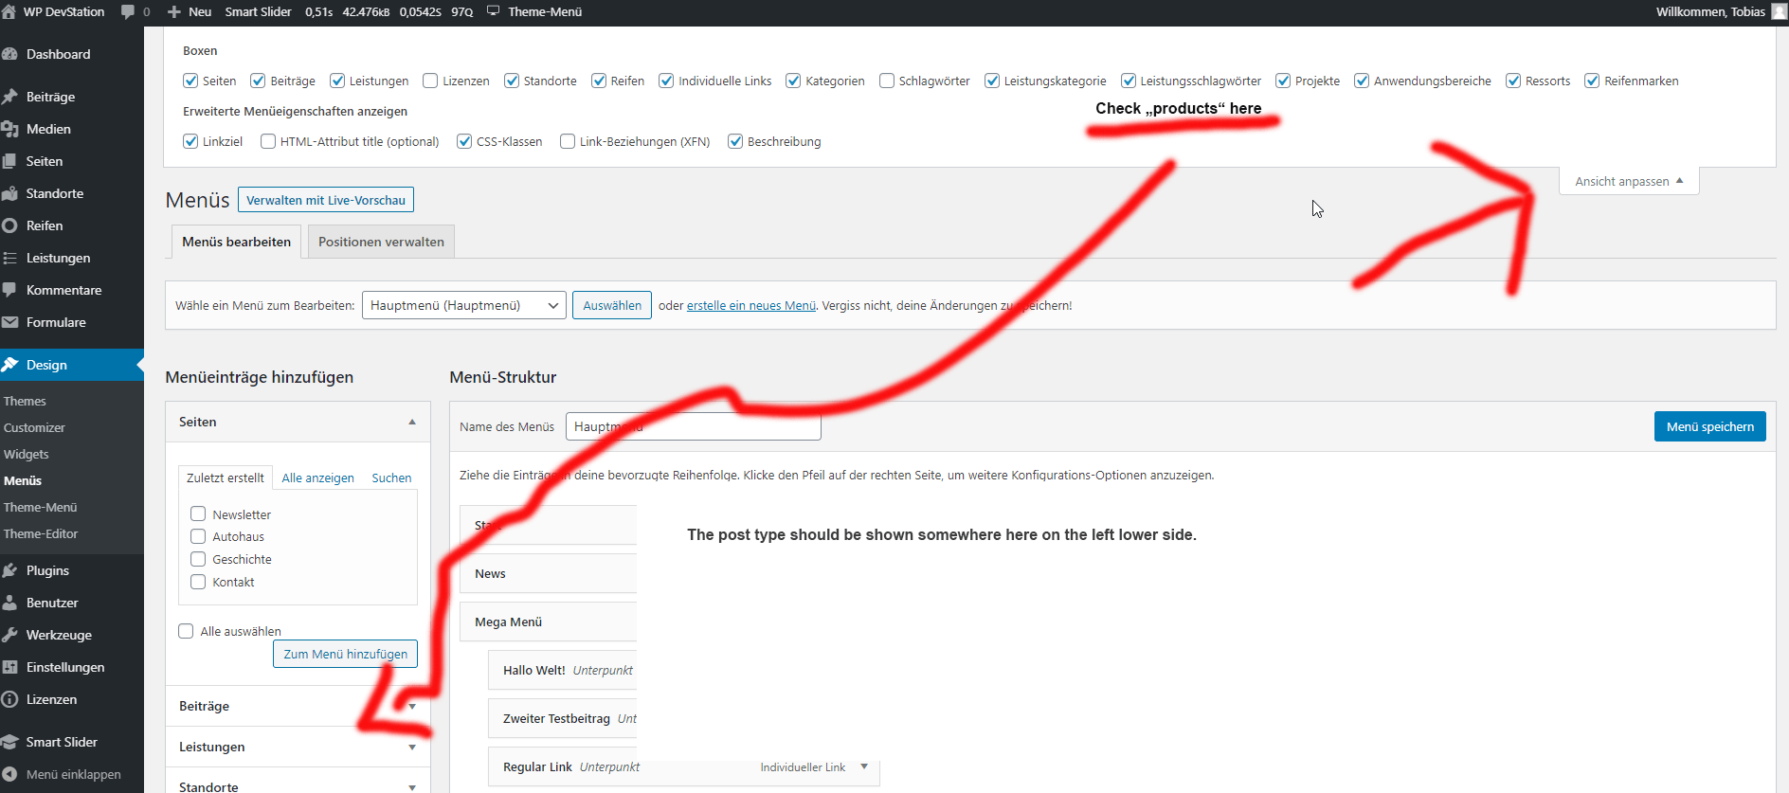Click the Werkzeuge wrench icon

9,635
